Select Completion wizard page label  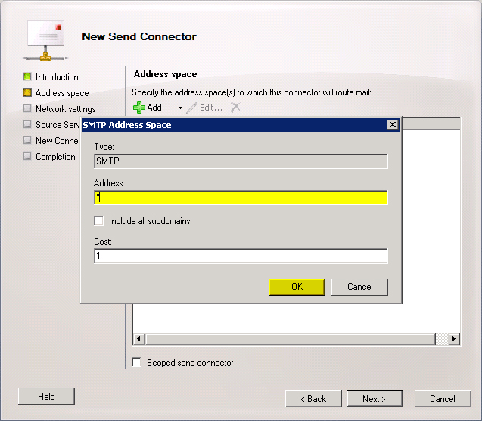(55, 157)
